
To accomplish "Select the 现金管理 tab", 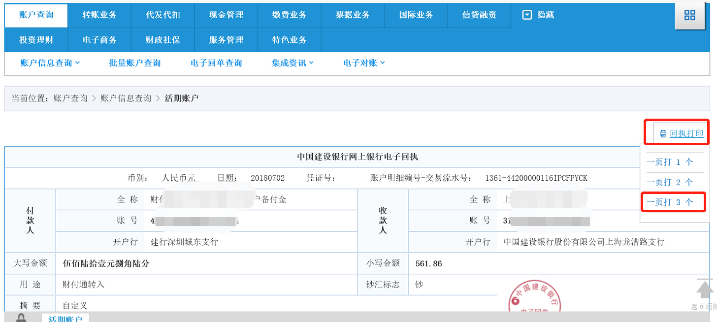I will pyautogui.click(x=226, y=15).
